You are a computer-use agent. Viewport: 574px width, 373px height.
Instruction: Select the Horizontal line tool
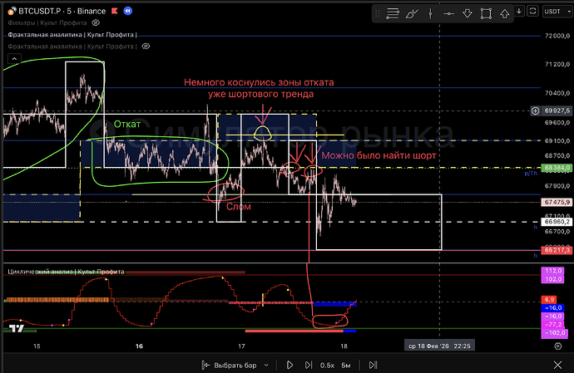click(x=448, y=14)
